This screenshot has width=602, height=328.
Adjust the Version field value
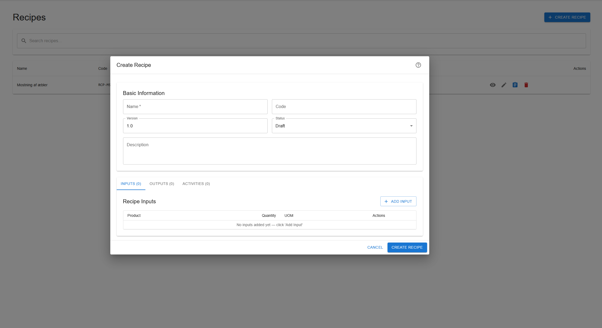click(x=195, y=126)
